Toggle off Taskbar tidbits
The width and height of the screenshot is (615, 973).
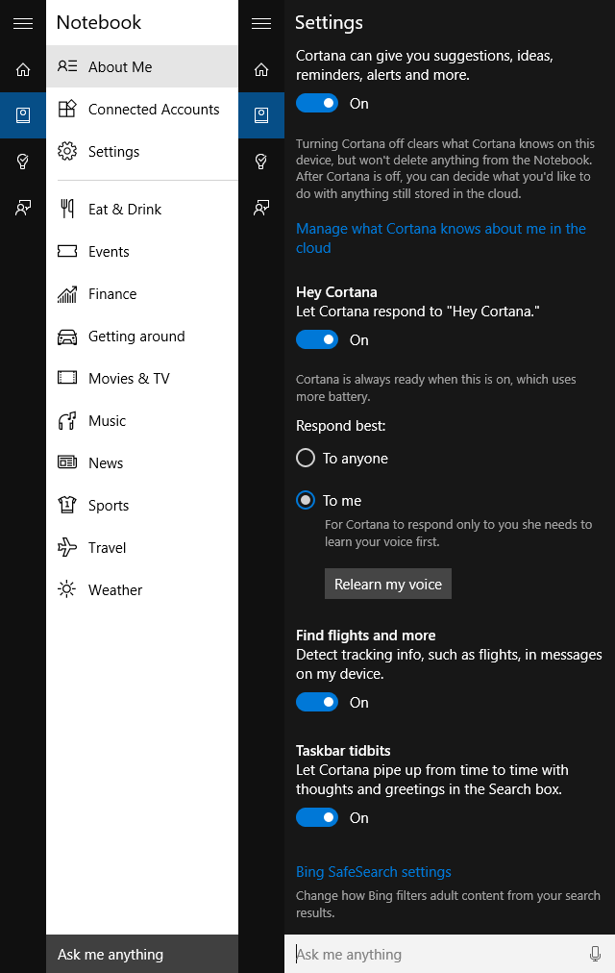[x=317, y=818]
